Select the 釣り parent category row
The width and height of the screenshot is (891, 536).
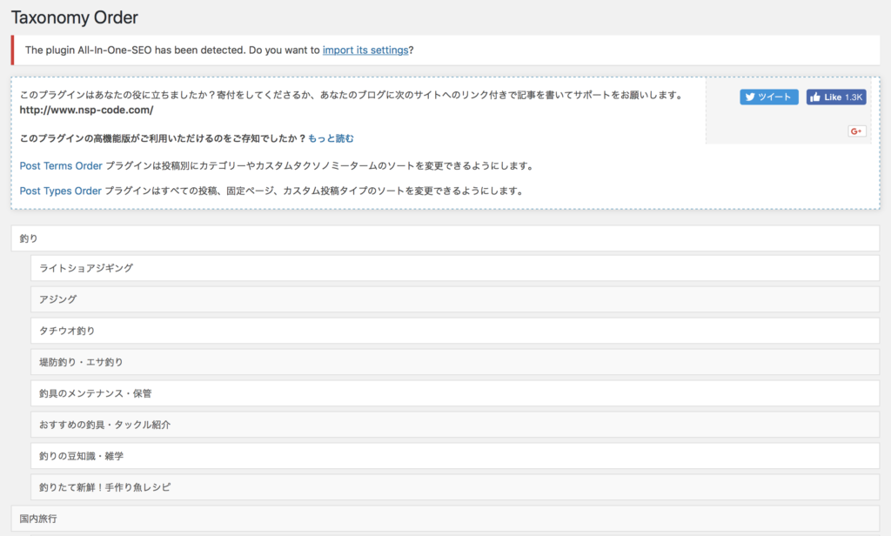(x=445, y=238)
